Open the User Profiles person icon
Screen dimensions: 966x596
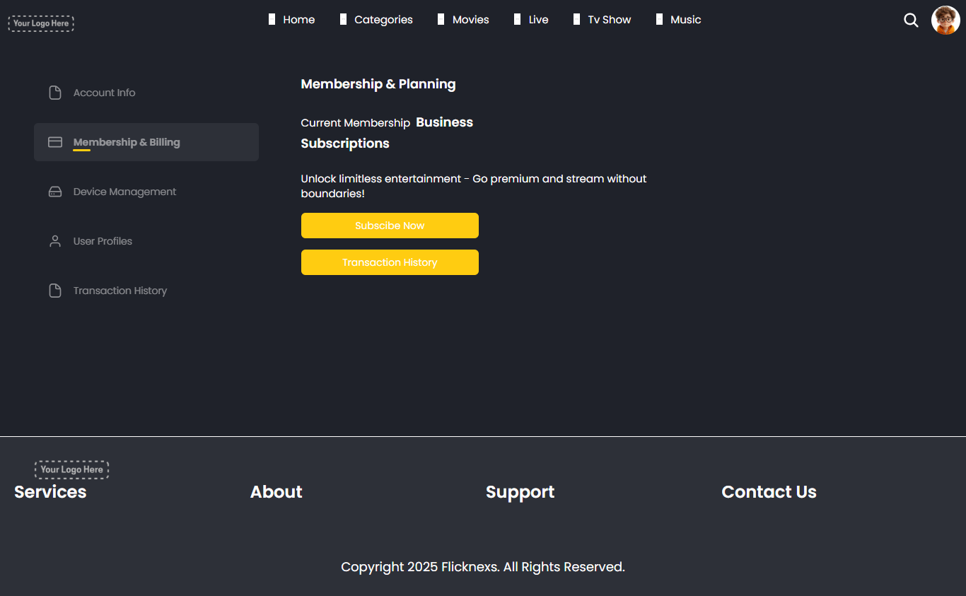coord(55,241)
